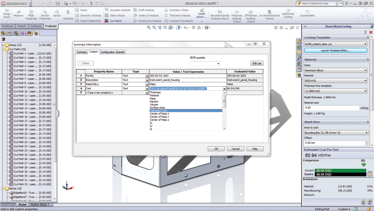
Task: Open the Material 5052-H32 dropdown
Action: point(365,81)
